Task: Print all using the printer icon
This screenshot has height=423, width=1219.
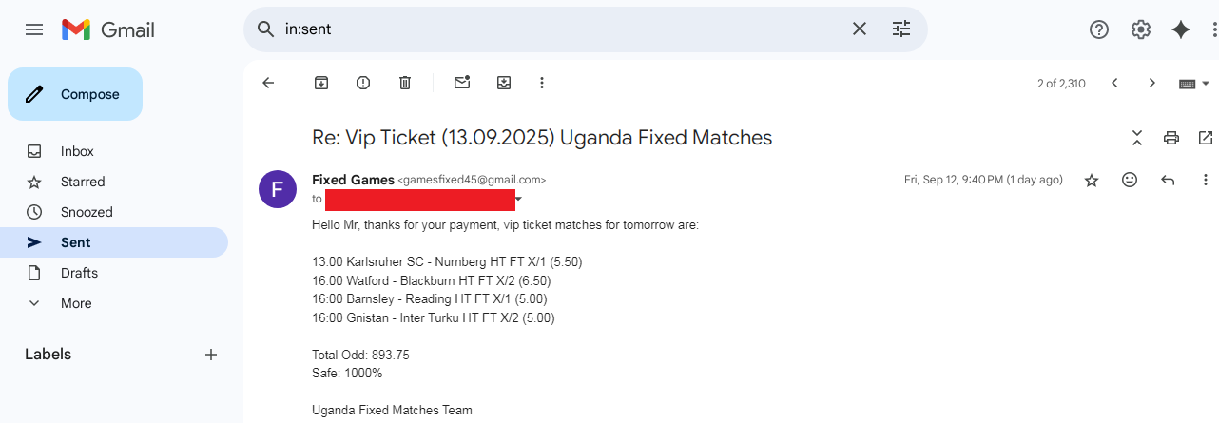Action: pos(1171,138)
